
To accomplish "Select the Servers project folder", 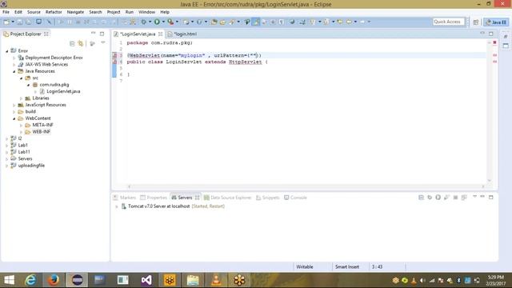I will coord(25,158).
